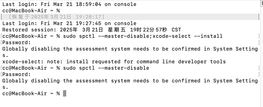The height and width of the screenshot is (107, 263).
Task: Click right mark bracket of second Password: line
Action: pyautogui.click(x=259, y=74)
